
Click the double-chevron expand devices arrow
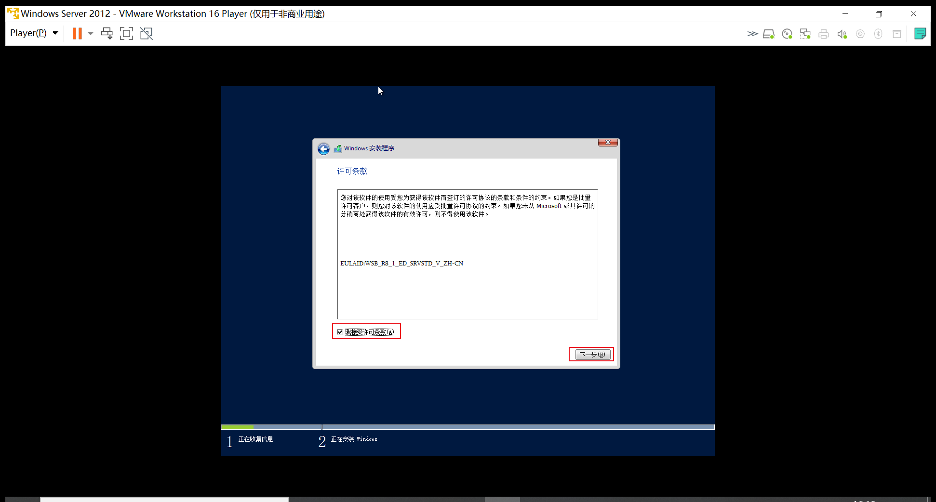coord(752,34)
